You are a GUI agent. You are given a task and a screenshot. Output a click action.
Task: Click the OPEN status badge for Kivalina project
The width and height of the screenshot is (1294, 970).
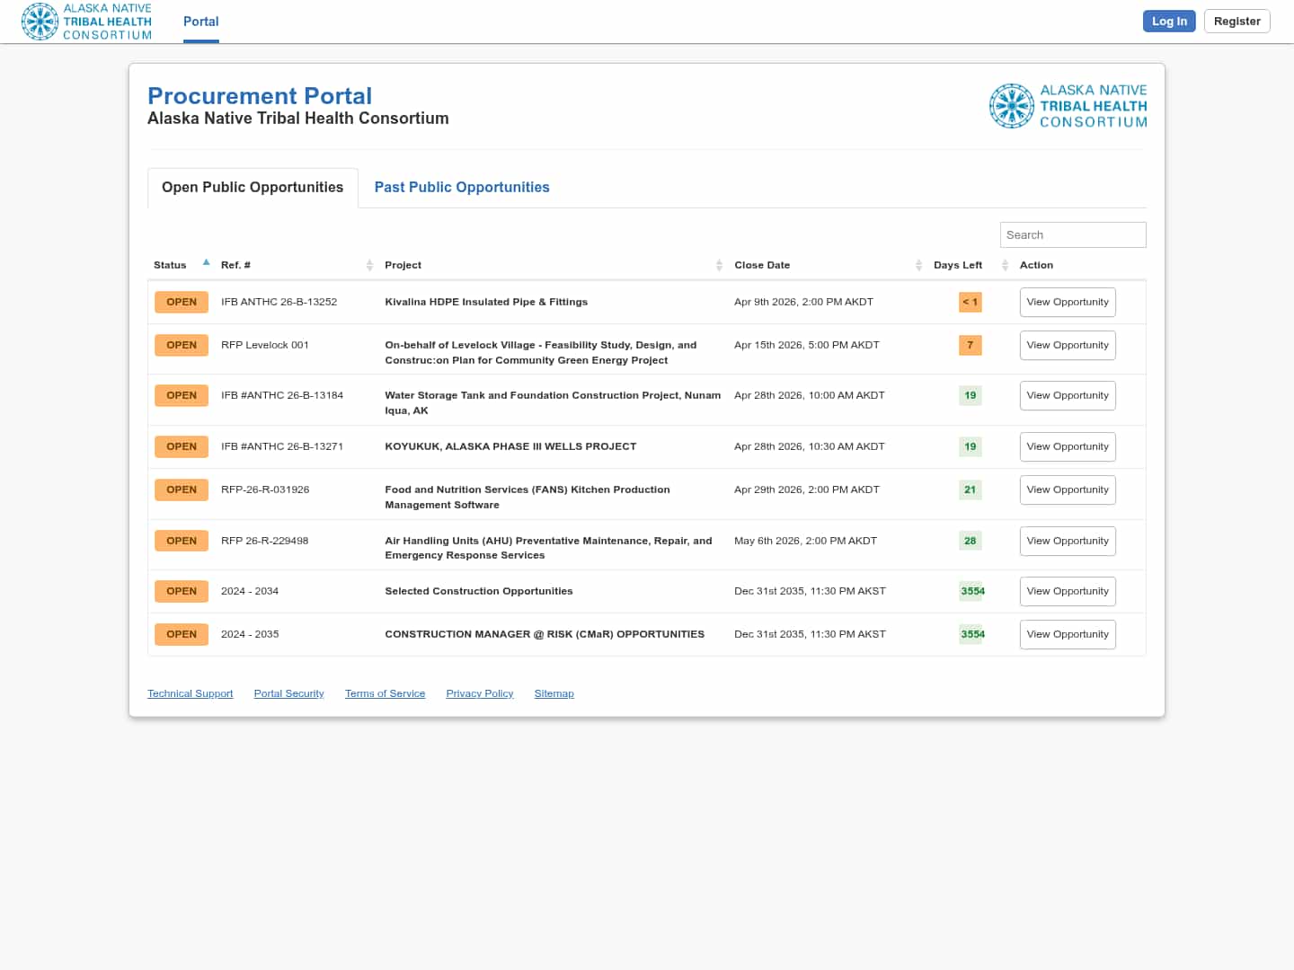click(x=182, y=303)
